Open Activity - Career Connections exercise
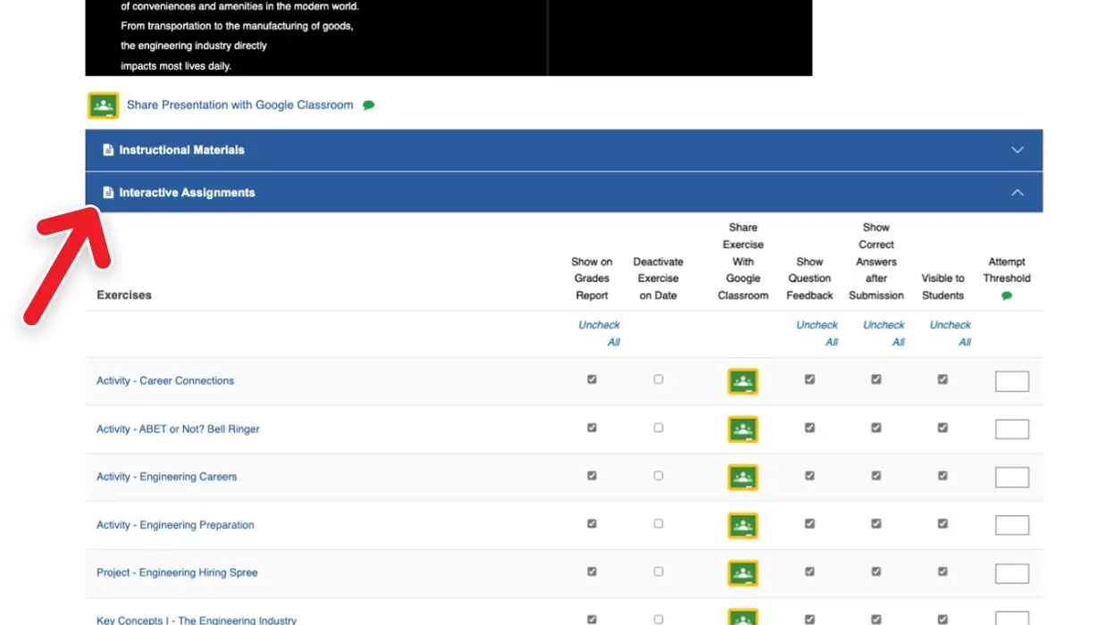 click(165, 380)
